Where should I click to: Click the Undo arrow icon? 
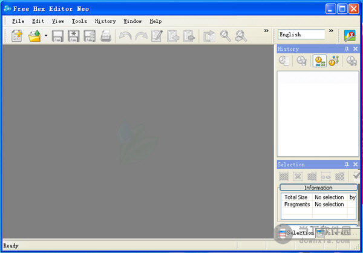pos(125,36)
